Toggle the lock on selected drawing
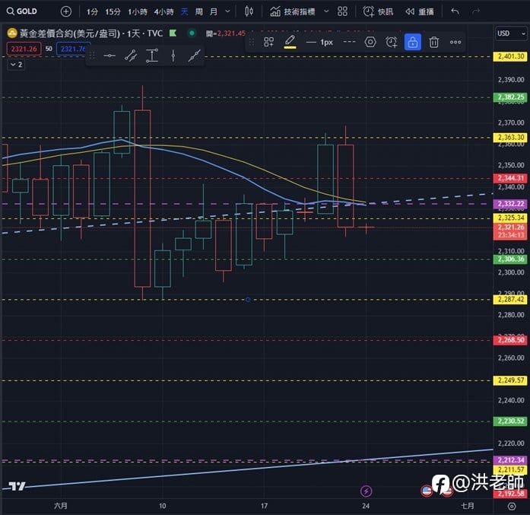 (413, 43)
